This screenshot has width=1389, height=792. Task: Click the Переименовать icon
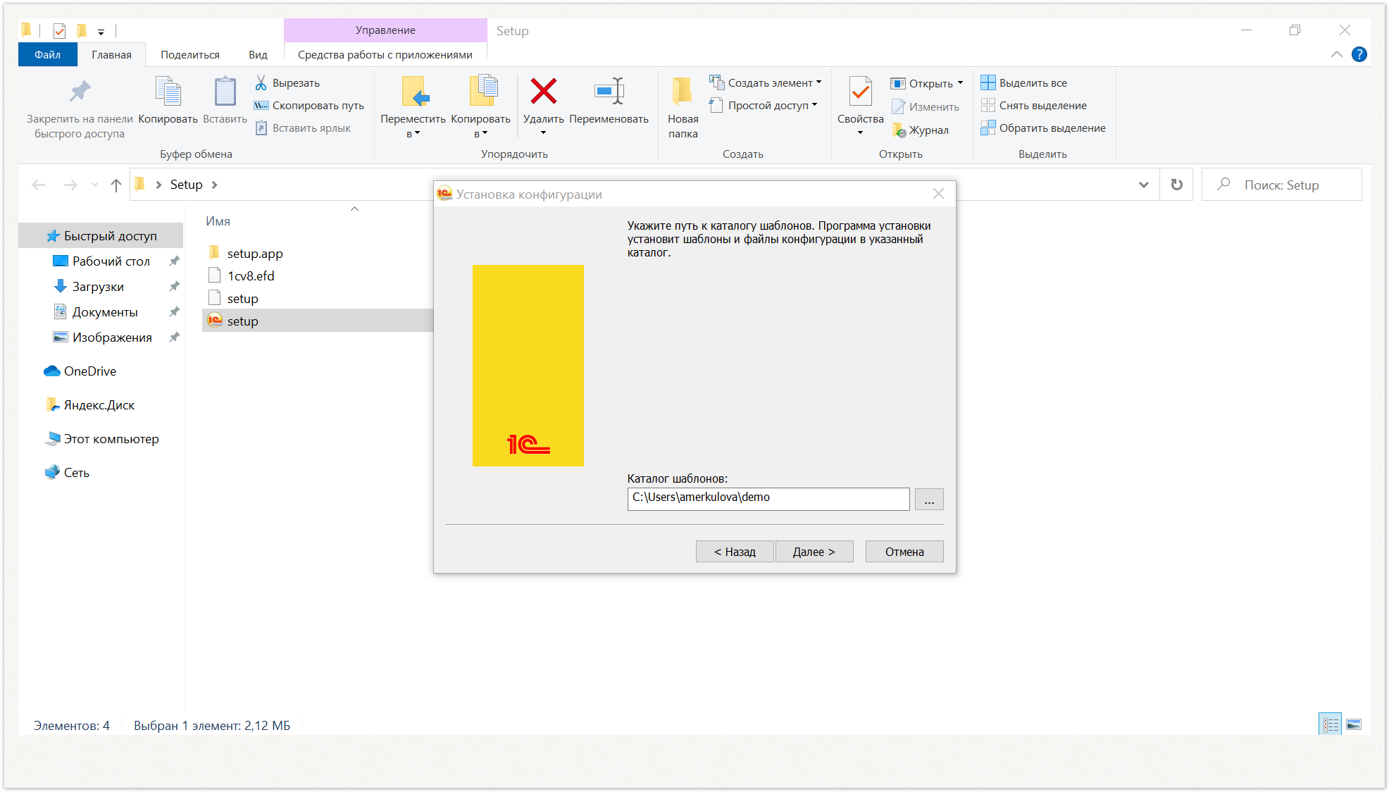point(609,92)
